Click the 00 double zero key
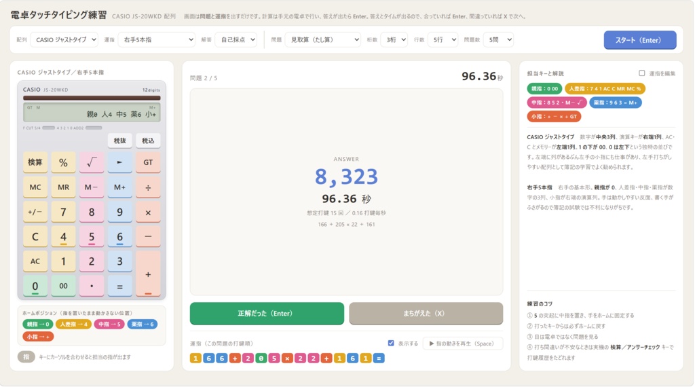 [x=63, y=287]
